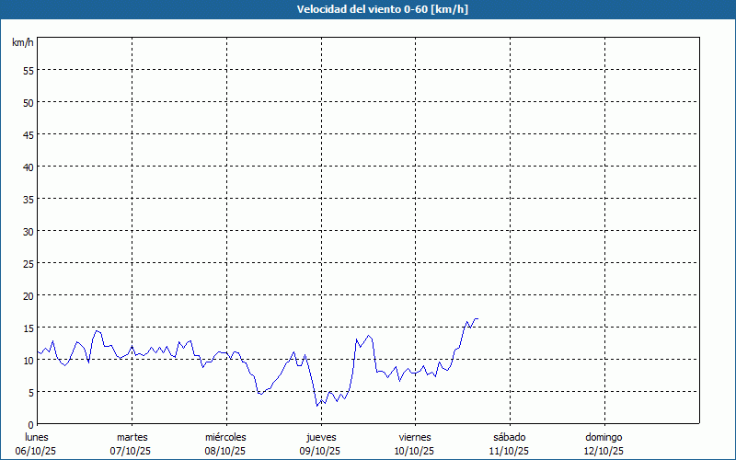This screenshot has width=736, height=460.
Task: Click the sábado day label
Action: coord(509,437)
